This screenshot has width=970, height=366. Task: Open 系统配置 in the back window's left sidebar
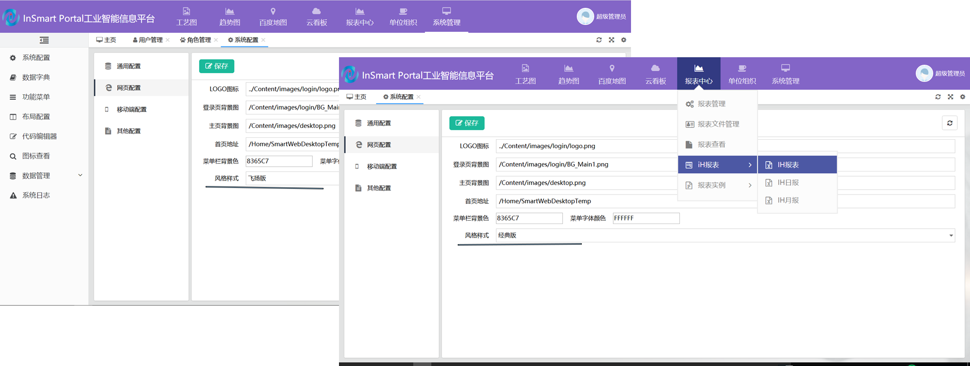44,58
